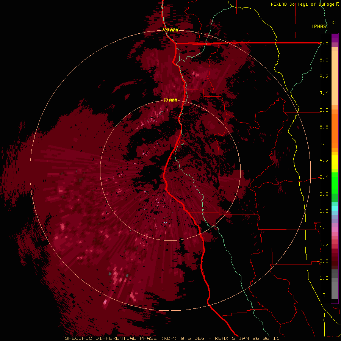Image resolution: width=341 pixels, height=341 pixels.
Task: Click the SPECIFIC DIFFERENTIAL PHASE (KDP) caption
Action: (x=122, y=338)
